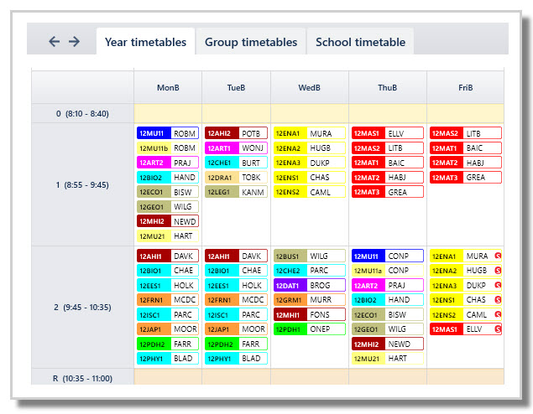Select the Year timetables tab
533x414 pixels.
coord(145,42)
